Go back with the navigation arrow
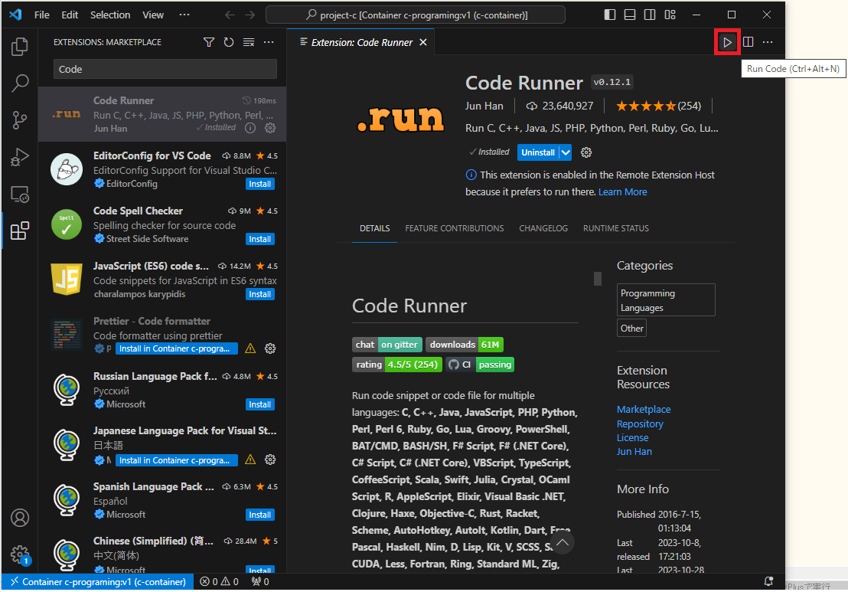This screenshot has width=848, height=592. (x=230, y=15)
